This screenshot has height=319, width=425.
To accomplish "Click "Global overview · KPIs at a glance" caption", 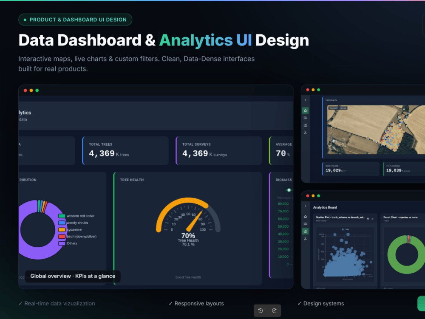I will 73,276.
